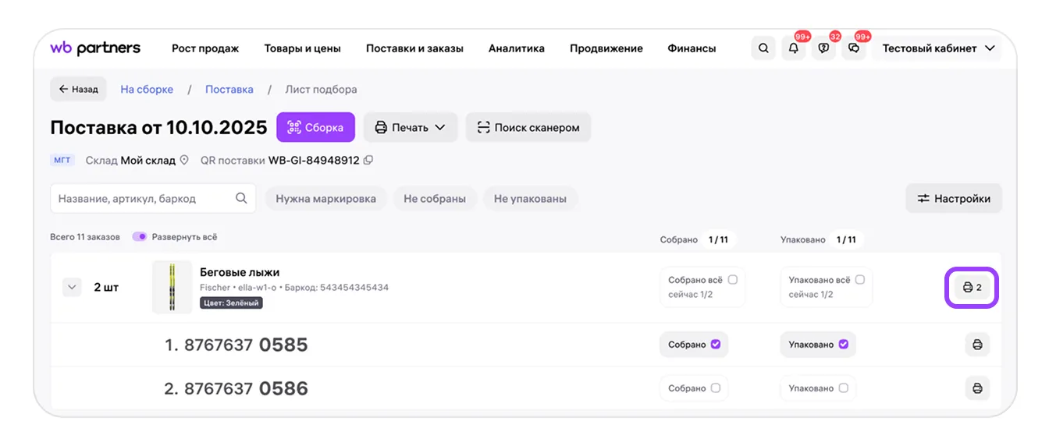Open the notifications bell icon
The image size is (1049, 446).
point(794,48)
